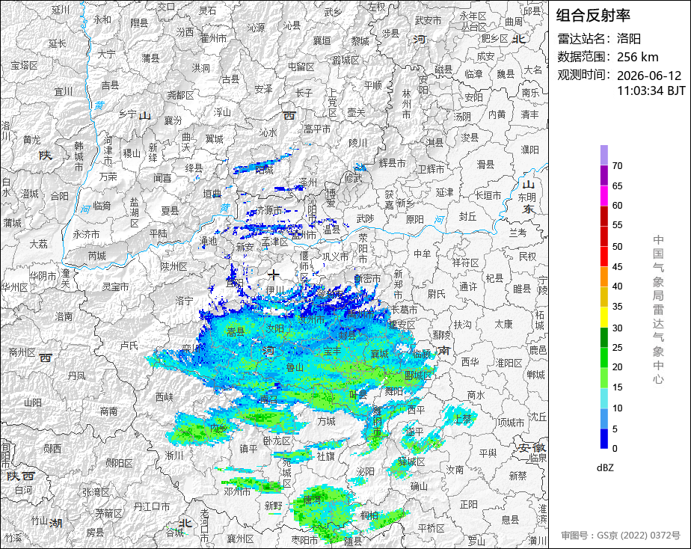Click the 卢氏 label on the map
Image resolution: width=691 pixels, height=549 pixels.
(x=129, y=346)
